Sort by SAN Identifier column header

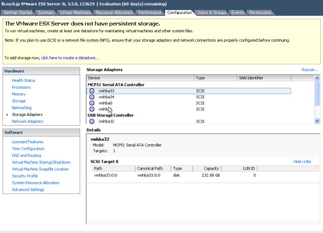click(264, 78)
